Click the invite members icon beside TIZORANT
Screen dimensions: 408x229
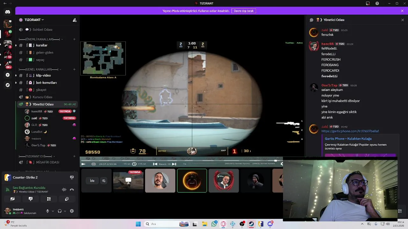pyautogui.click(x=75, y=20)
